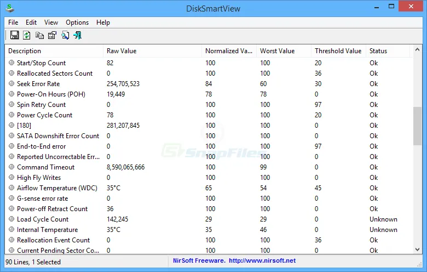Viewport: 427px width, 272px height.
Task: Click the vertical scrollbar thumb
Action: coord(417,126)
